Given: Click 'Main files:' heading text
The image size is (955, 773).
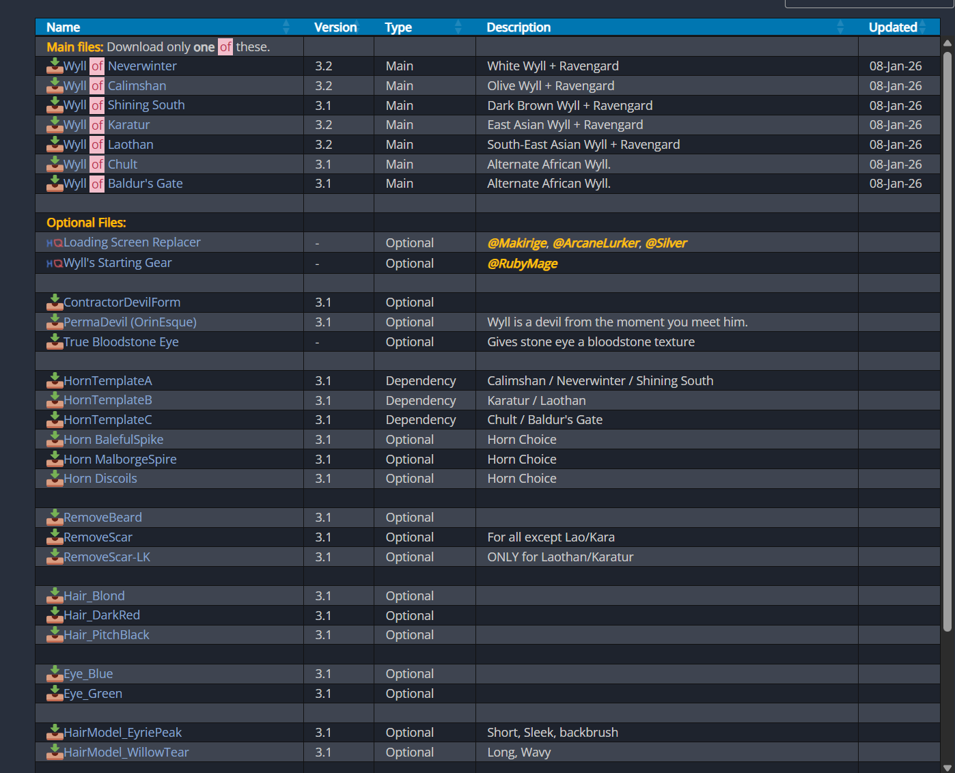Looking at the screenshot, I should (x=75, y=47).
